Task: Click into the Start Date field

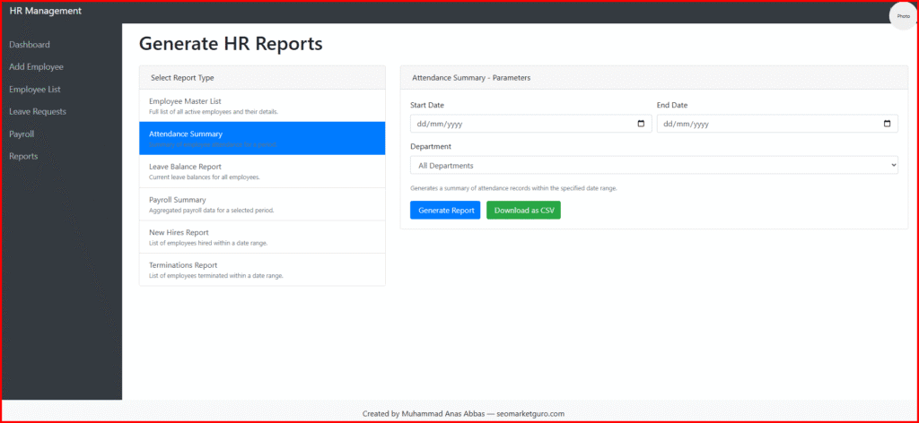Action: (x=521, y=124)
